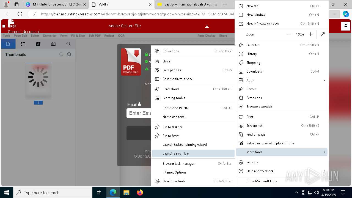Select Read aloud option
352x198 pixels.
point(193,89)
